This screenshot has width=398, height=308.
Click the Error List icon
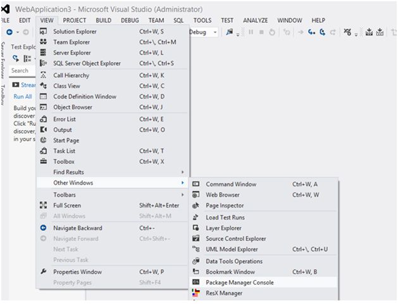[x=44, y=119]
